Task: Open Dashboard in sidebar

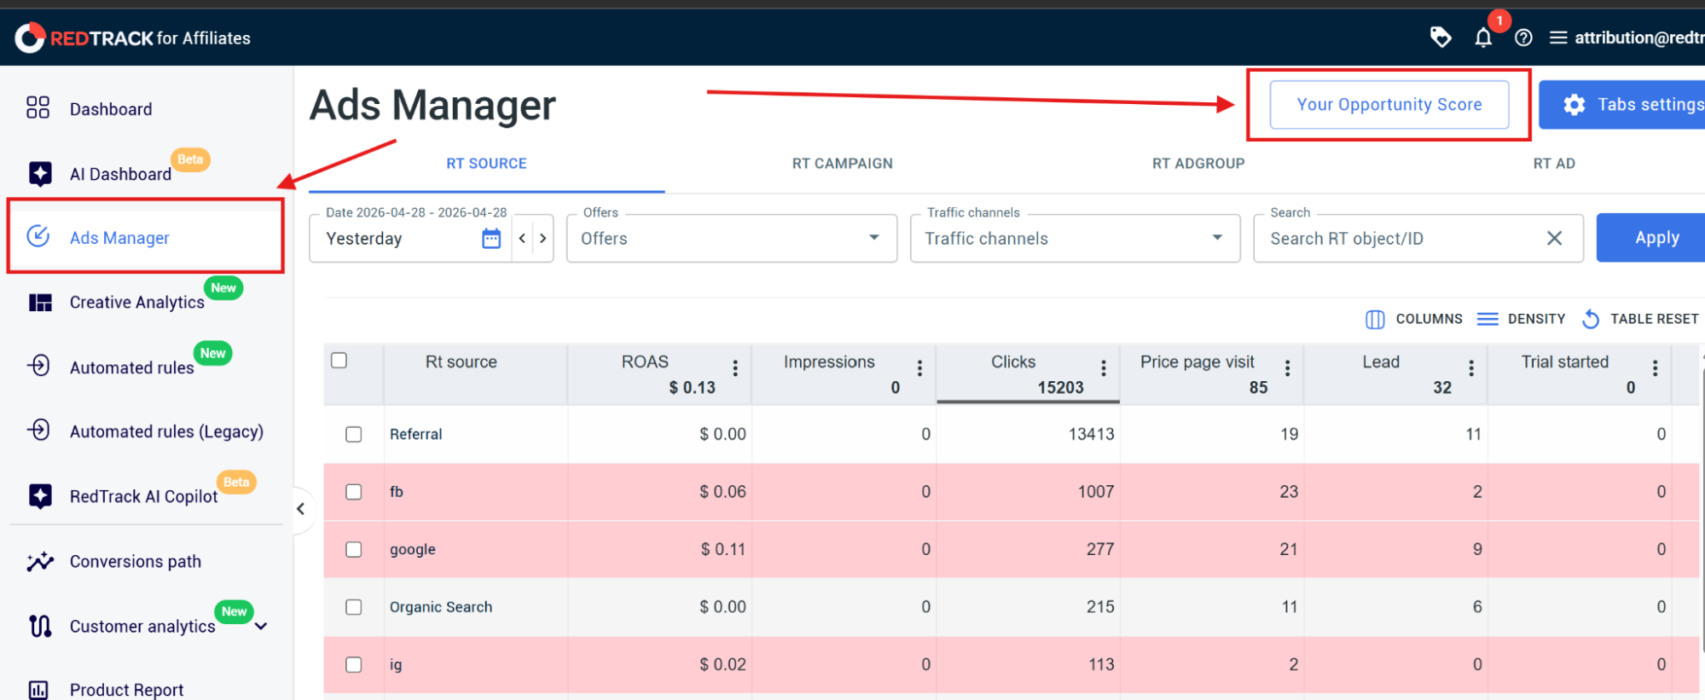Action: [x=111, y=109]
